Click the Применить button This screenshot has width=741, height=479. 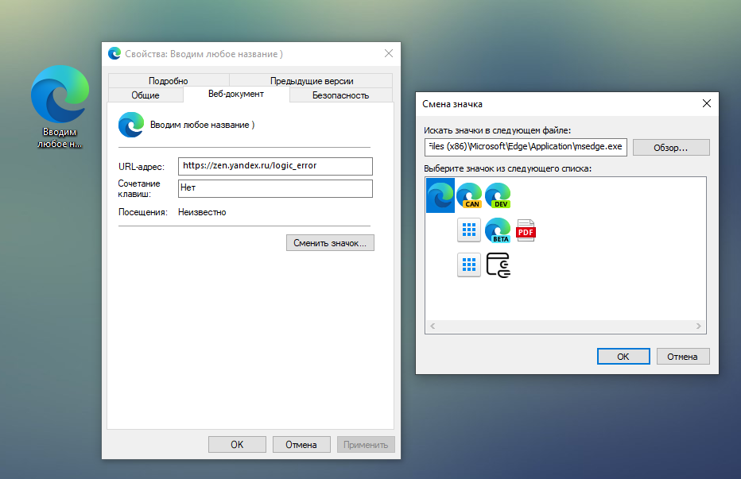pyautogui.click(x=366, y=445)
